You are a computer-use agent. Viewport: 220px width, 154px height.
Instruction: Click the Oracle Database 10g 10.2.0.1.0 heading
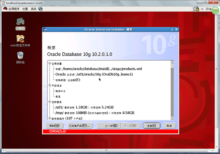click(79, 54)
